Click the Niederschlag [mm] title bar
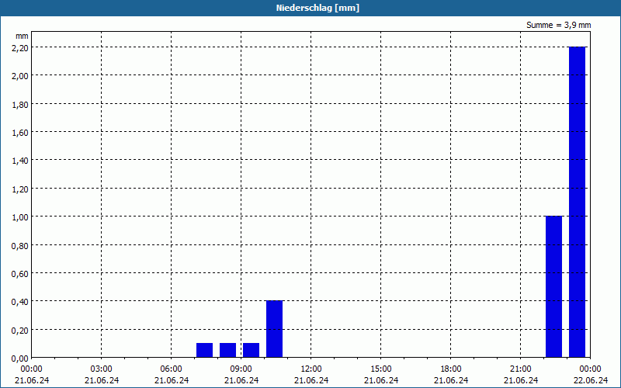Viewport: 621px width, 388px height. click(310, 8)
